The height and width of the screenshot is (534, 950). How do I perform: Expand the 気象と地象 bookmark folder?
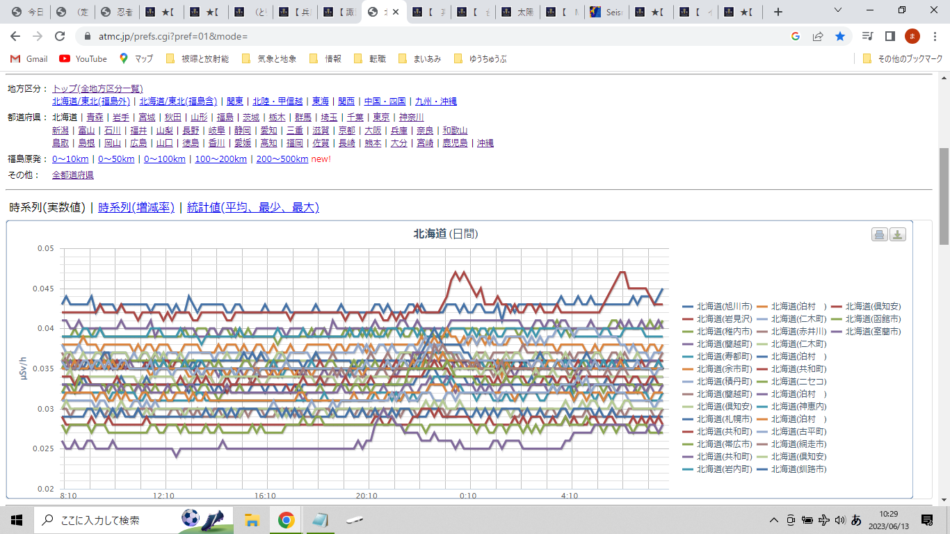268,59
